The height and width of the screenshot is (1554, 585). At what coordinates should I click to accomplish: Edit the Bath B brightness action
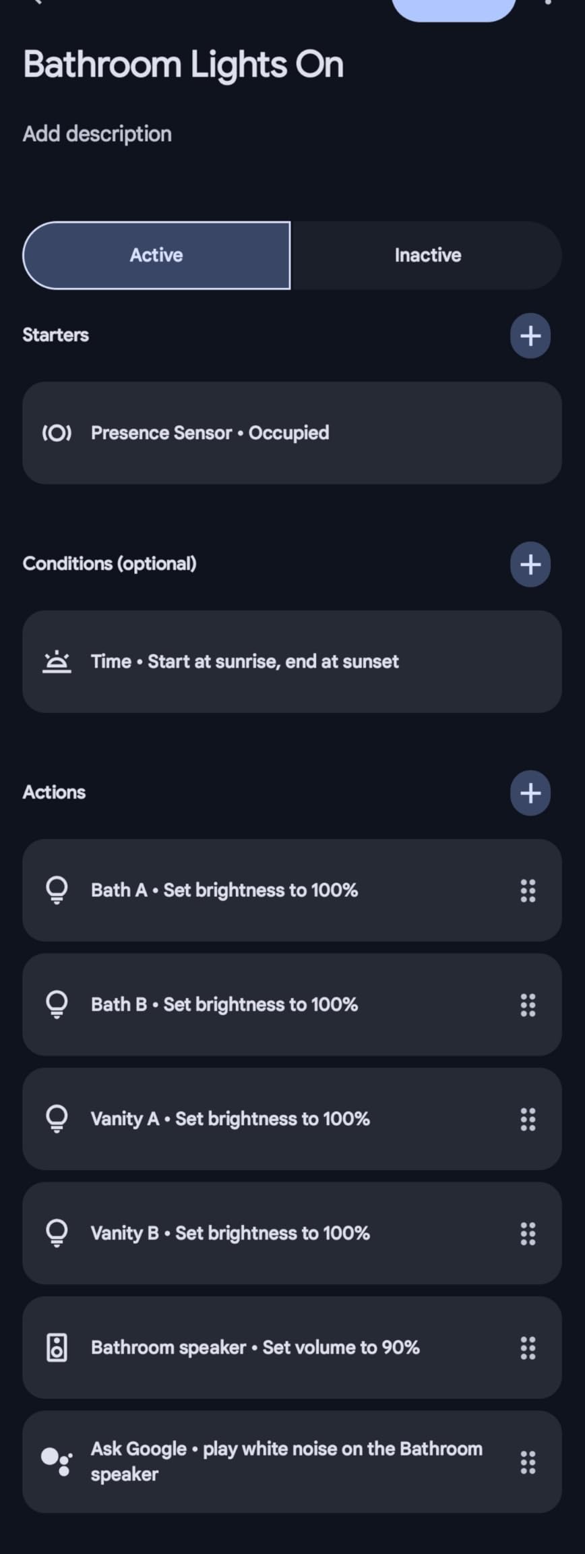tap(270, 1004)
